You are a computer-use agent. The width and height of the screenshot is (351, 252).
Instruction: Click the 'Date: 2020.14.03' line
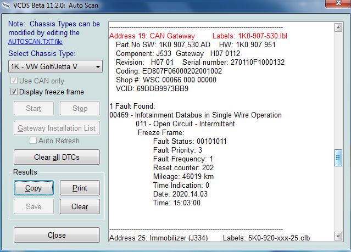(x=180, y=194)
